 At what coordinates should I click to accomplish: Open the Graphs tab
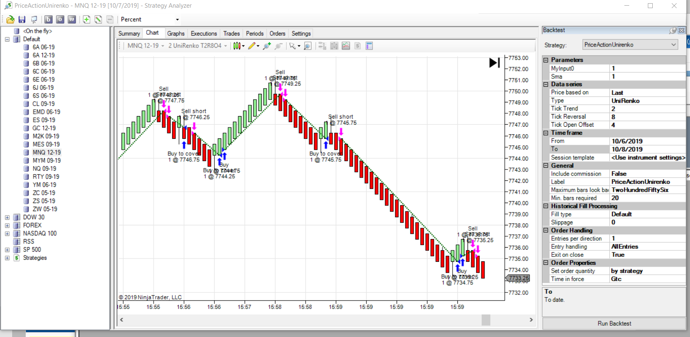(176, 34)
